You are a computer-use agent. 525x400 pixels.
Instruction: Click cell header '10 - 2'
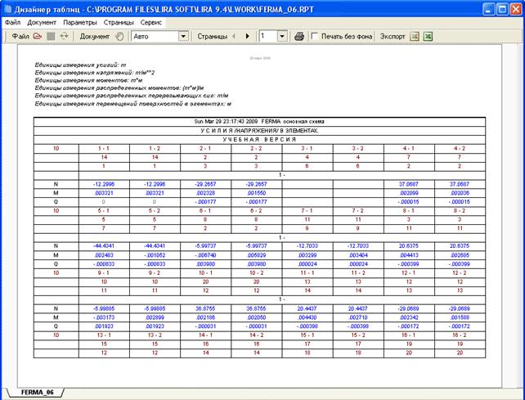click(x=256, y=273)
